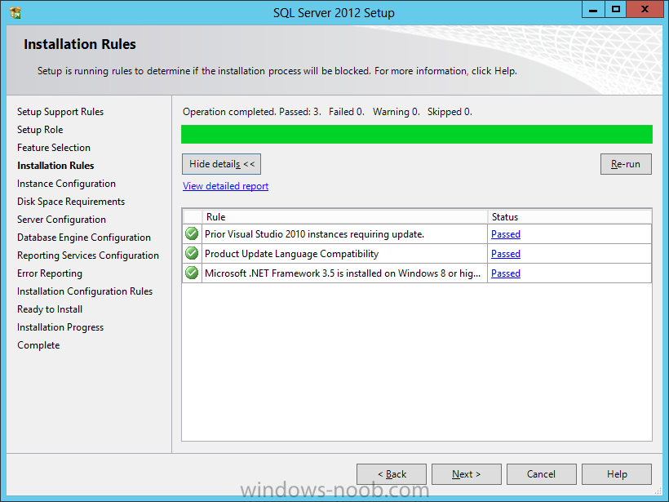Click the 'Operation completed. Passed: 3.' summary text

click(252, 112)
